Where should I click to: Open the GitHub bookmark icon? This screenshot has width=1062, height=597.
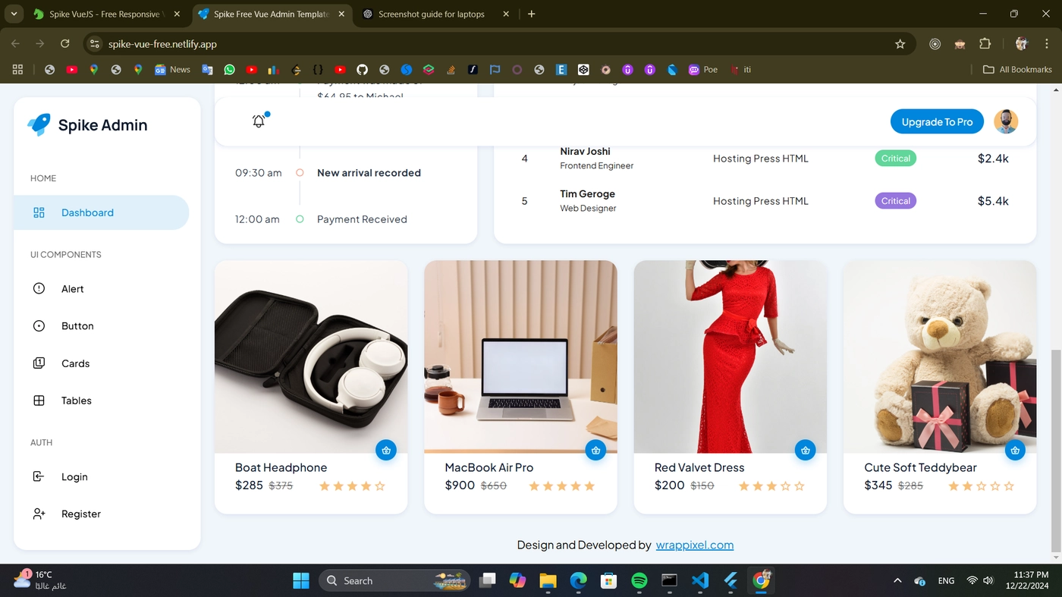point(362,69)
